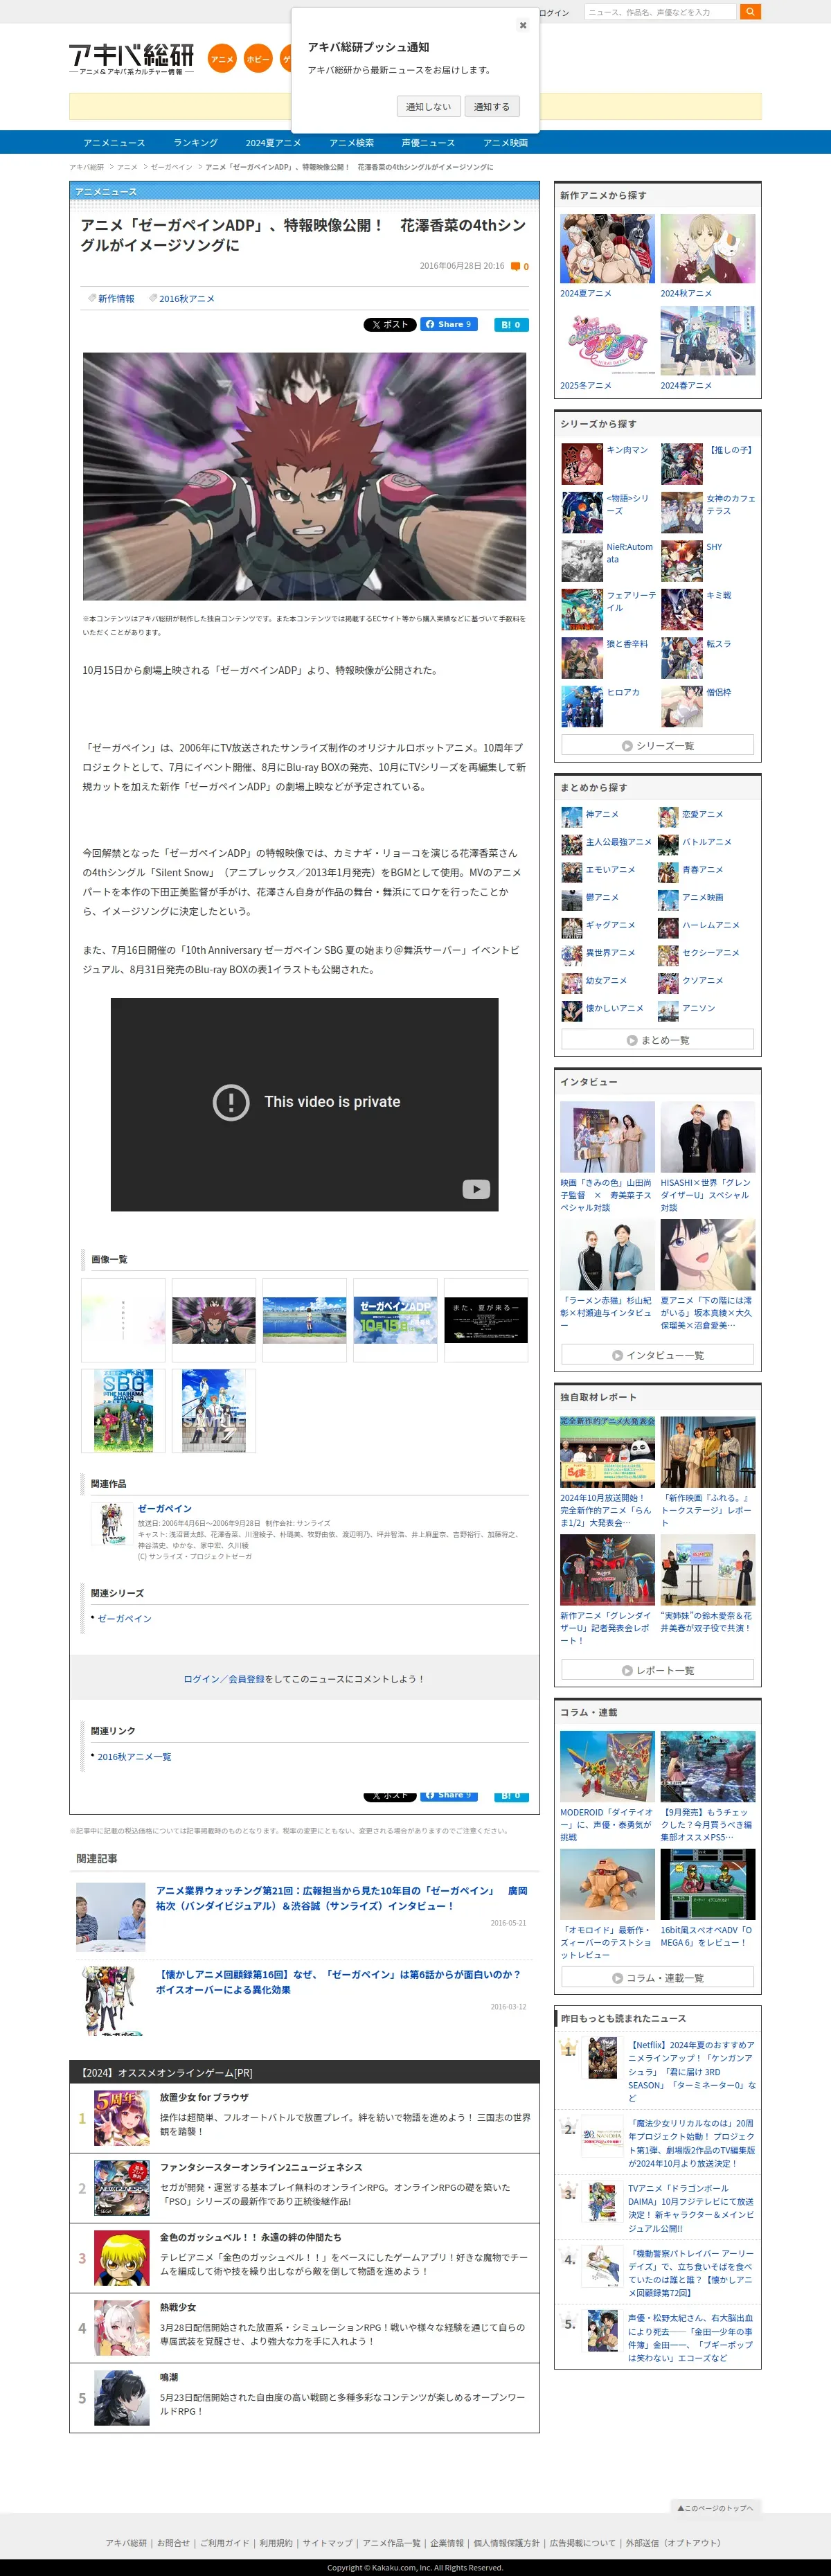Focus the site search input field
Viewport: 831px width, 2576px height.
pos(660,12)
